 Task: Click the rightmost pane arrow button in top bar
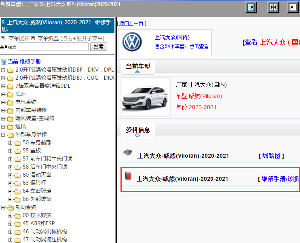(293, 7)
